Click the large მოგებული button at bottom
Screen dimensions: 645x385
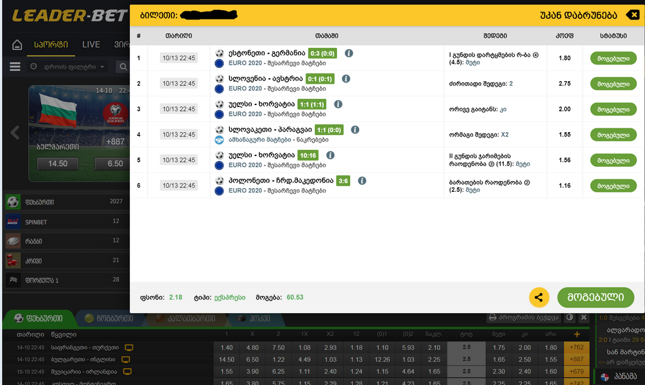click(x=596, y=297)
